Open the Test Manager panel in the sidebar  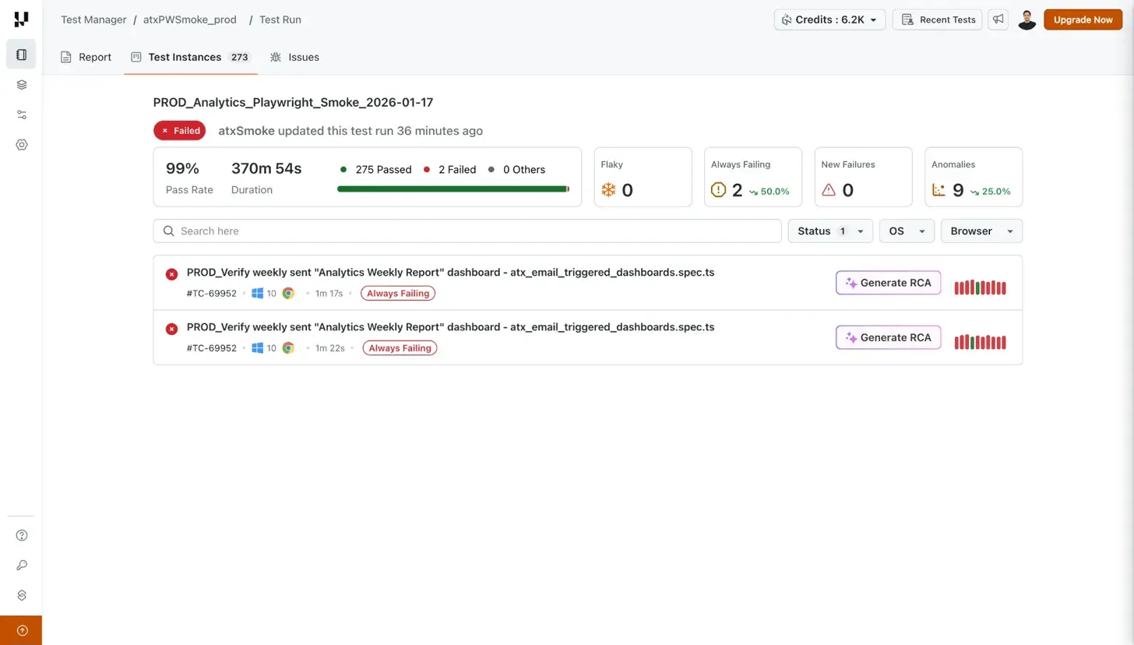[21, 54]
